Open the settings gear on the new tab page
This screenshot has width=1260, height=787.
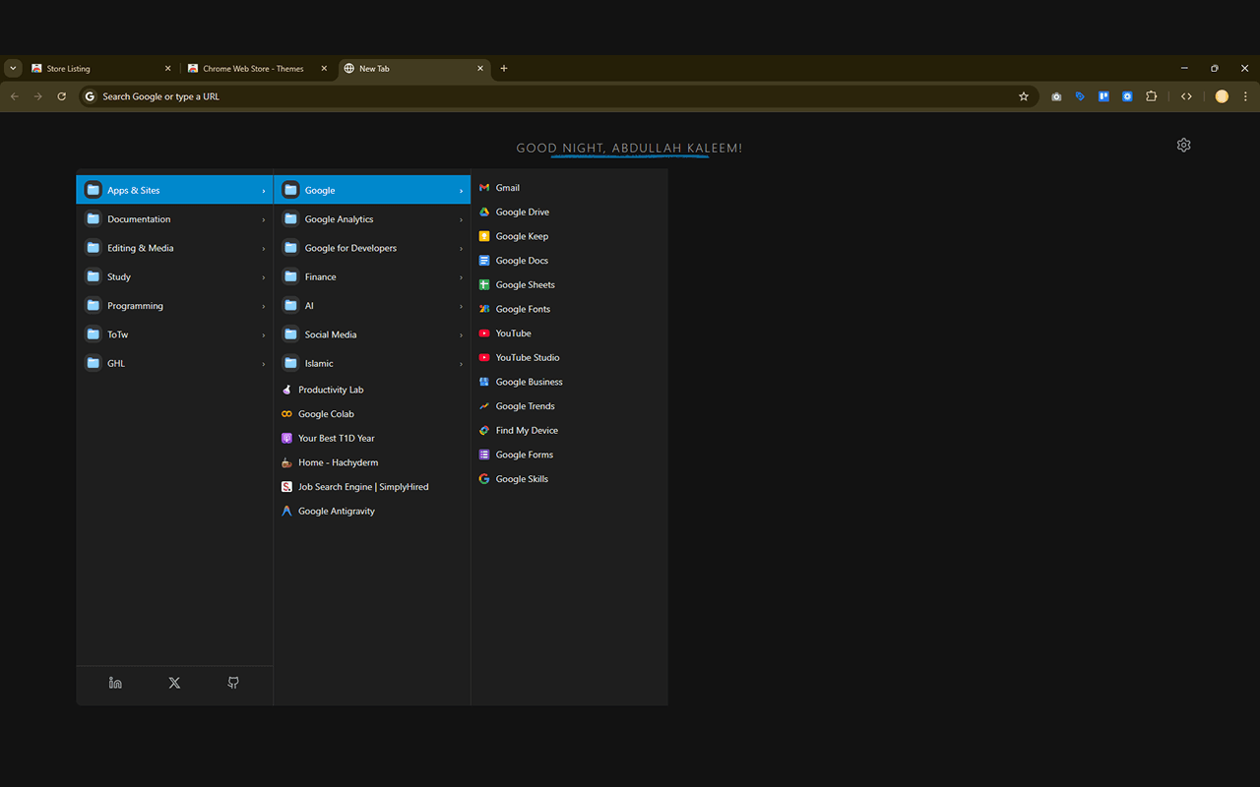point(1183,145)
